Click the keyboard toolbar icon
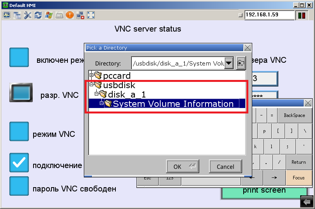Image resolution: width=315 pixels, height=209 pixels. click(59, 15)
